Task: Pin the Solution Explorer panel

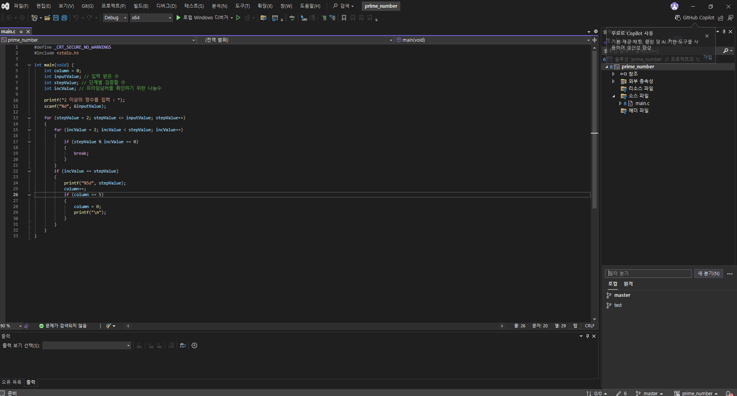Action: (x=724, y=32)
